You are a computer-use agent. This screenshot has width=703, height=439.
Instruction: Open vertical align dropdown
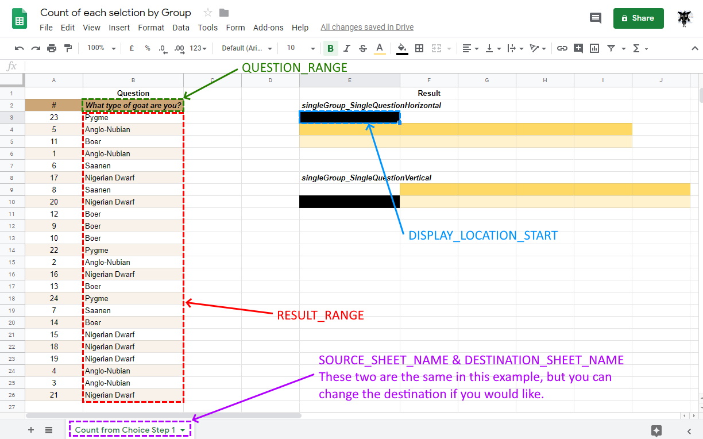[493, 48]
